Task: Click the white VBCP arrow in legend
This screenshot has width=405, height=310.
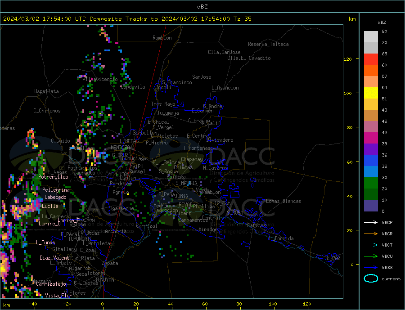Action: (x=371, y=222)
